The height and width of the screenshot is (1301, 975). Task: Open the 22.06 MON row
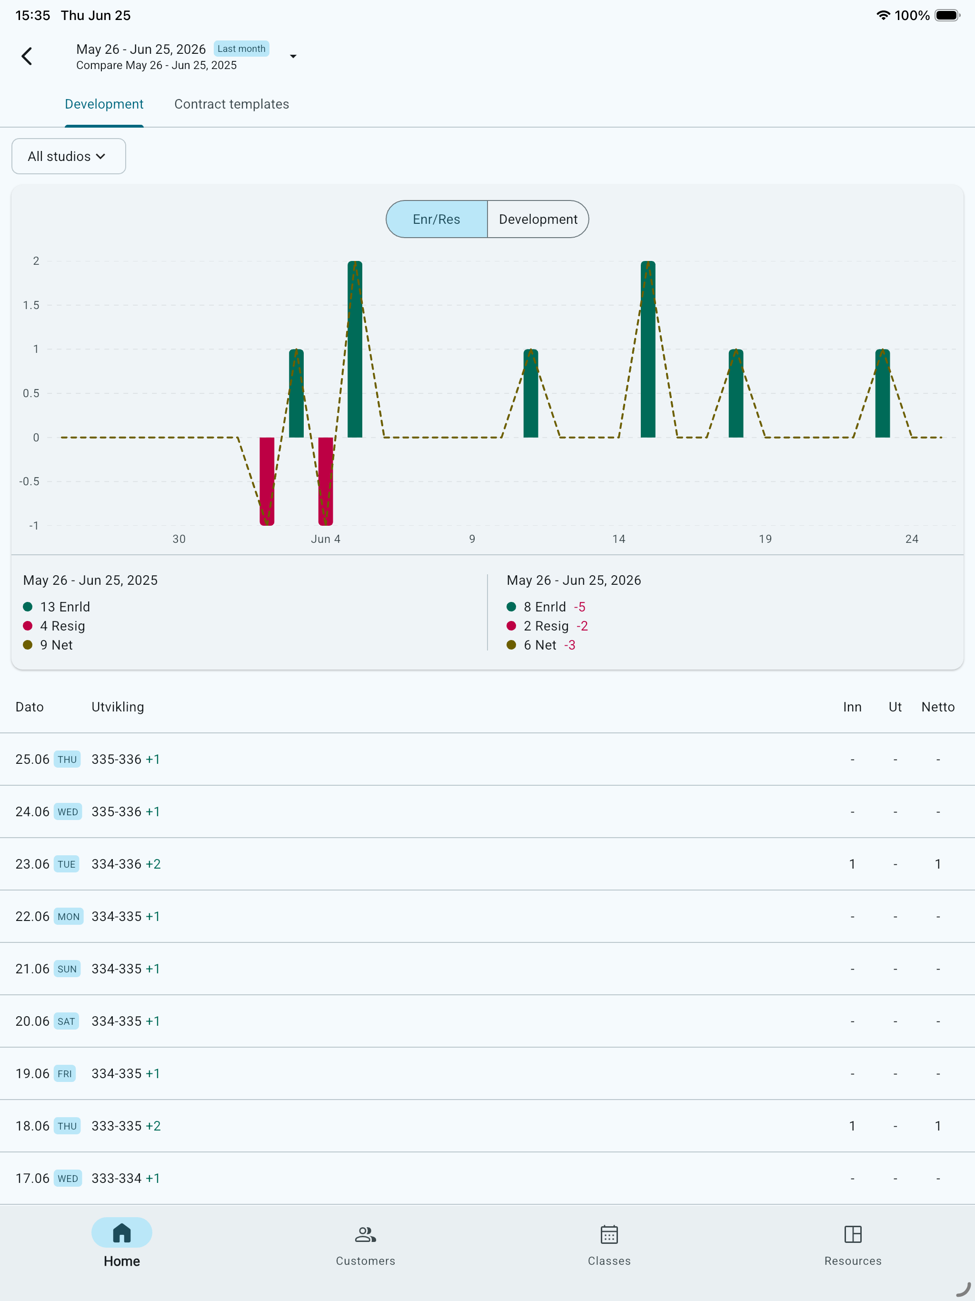tap(487, 916)
